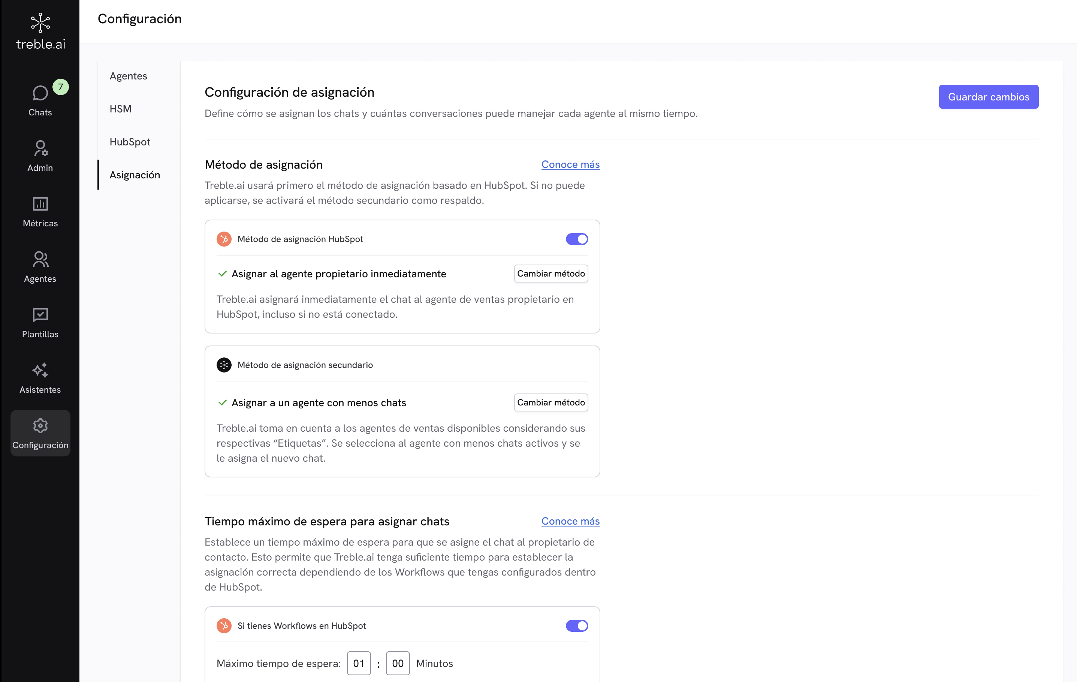The image size is (1077, 682).
Task: Open Métricas from the sidebar
Action: coord(40,210)
